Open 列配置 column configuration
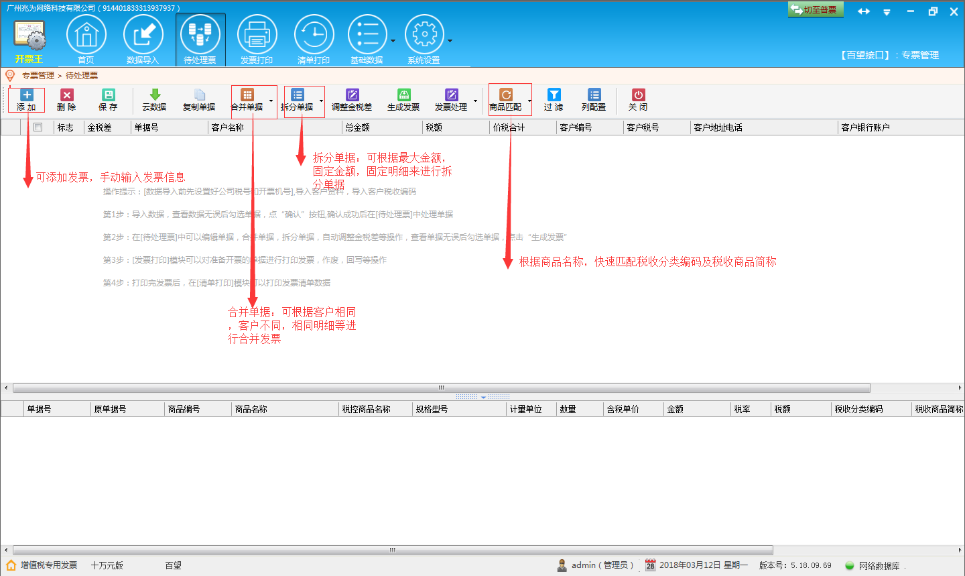The image size is (965, 576). (594, 99)
